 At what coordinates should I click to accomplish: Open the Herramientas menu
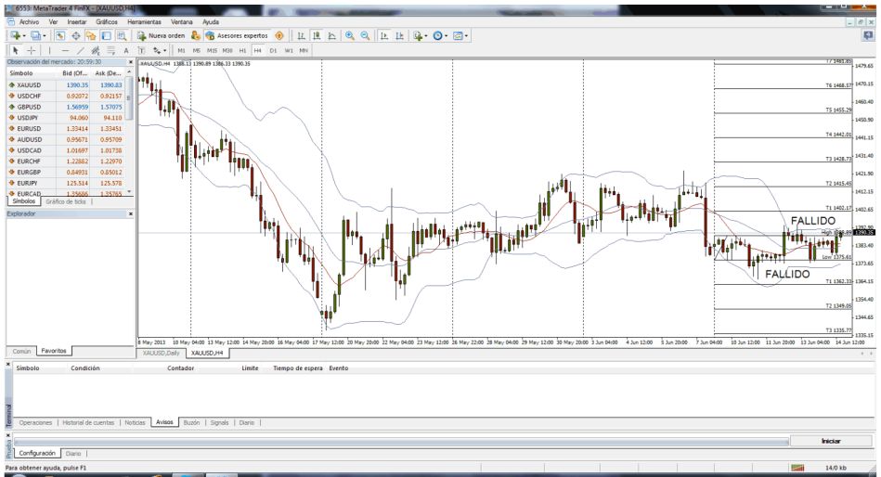click(143, 20)
